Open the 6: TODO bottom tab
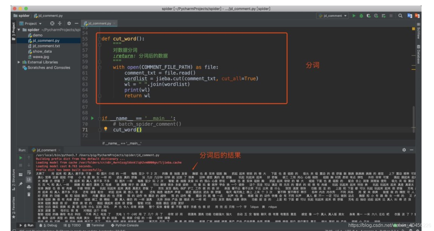The image size is (434, 231). point(72,225)
